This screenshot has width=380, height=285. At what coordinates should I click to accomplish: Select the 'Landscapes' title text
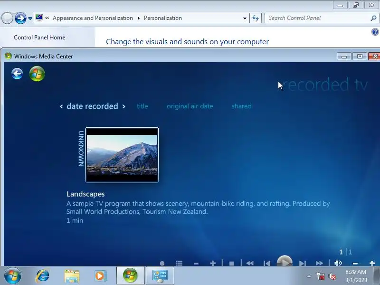[x=85, y=194]
